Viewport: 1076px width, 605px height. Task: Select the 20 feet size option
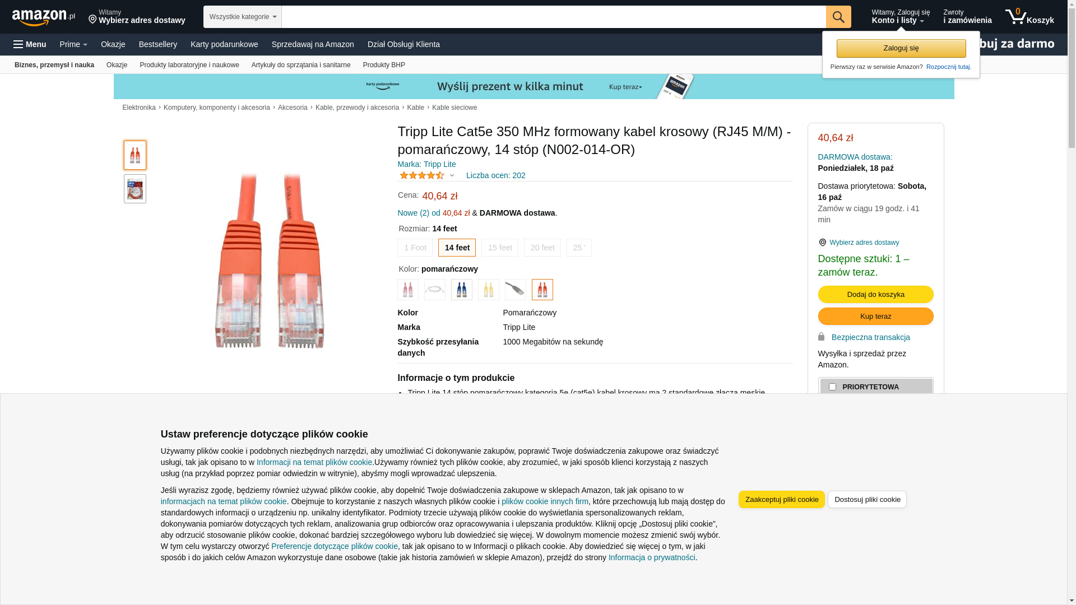pyautogui.click(x=542, y=248)
